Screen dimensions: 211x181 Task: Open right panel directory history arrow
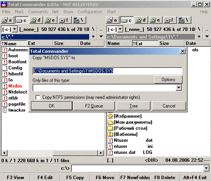pyautogui.click(x=207, y=37)
